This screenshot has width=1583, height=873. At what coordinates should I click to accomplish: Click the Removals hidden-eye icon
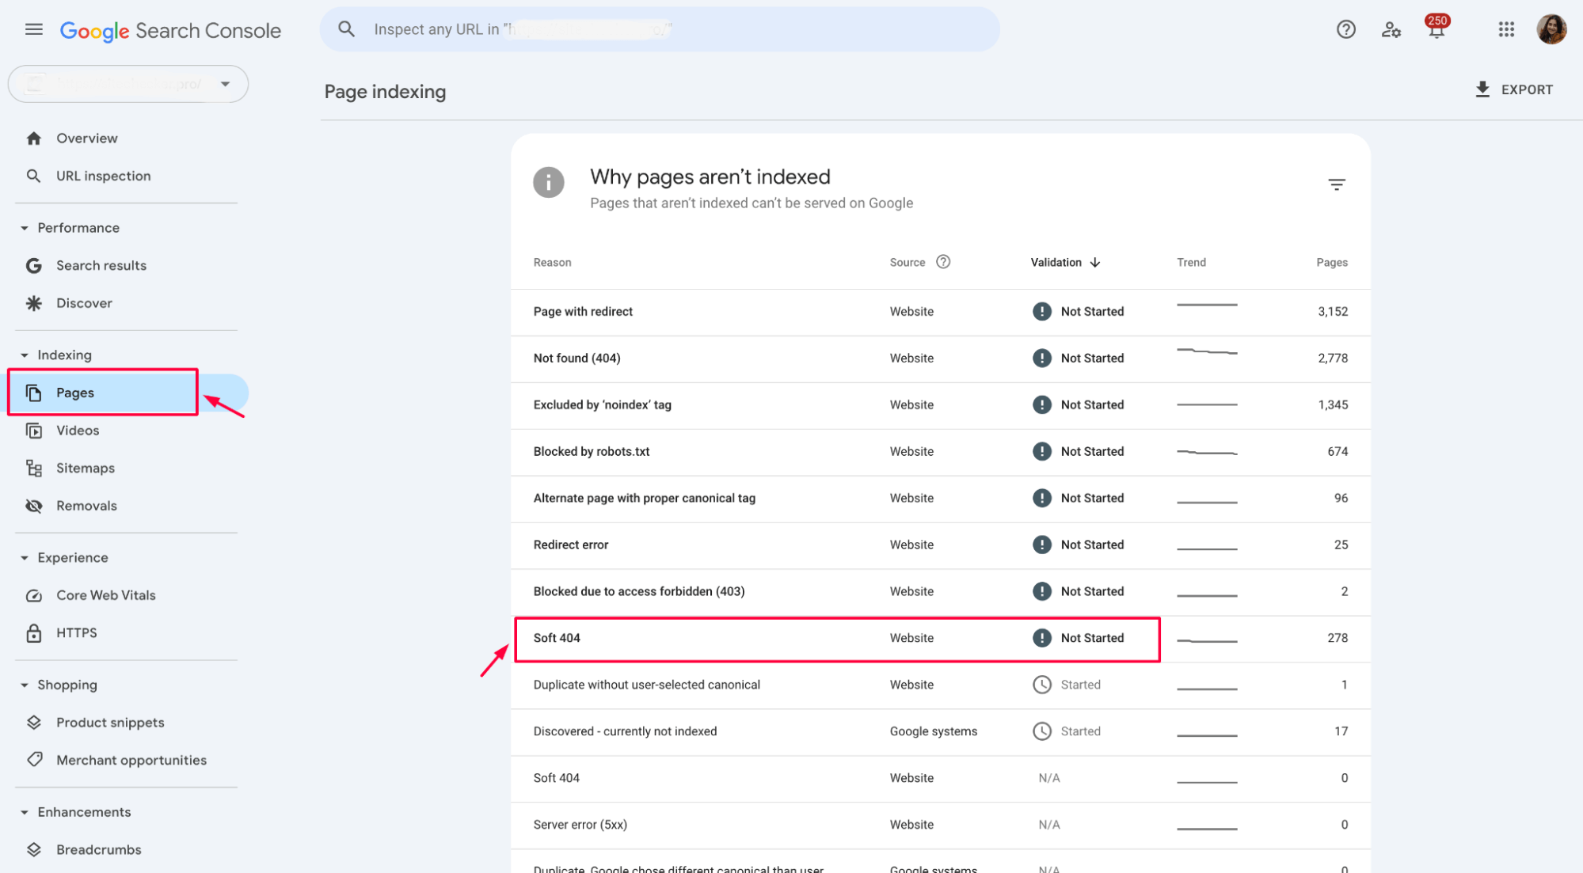(x=34, y=505)
